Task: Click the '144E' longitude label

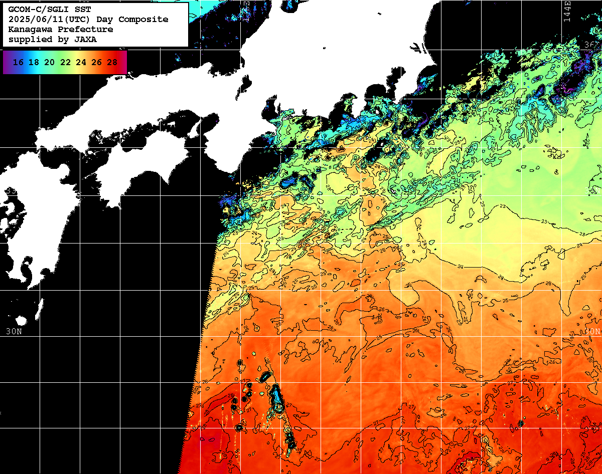Action: coord(567,11)
